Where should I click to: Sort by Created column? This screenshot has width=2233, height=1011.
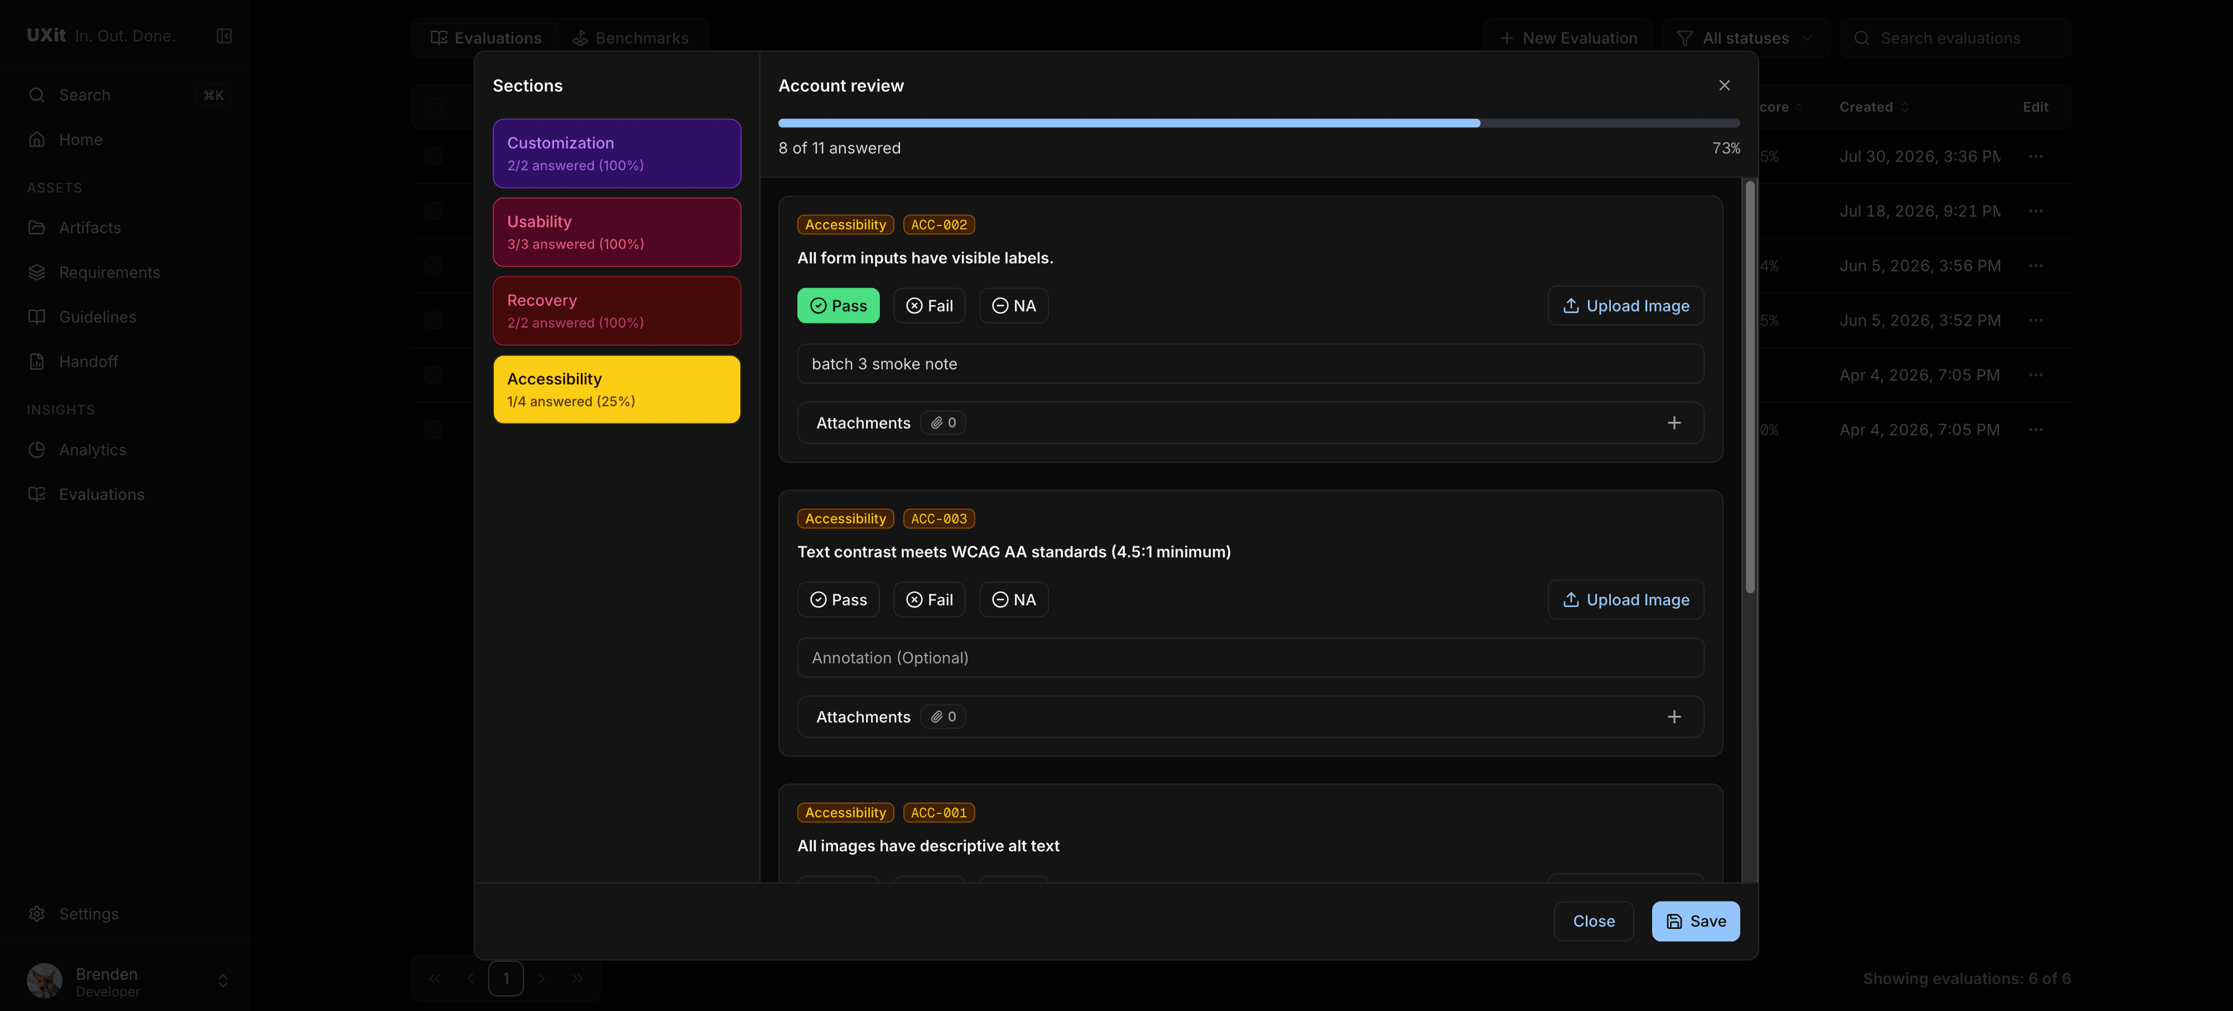point(1874,108)
